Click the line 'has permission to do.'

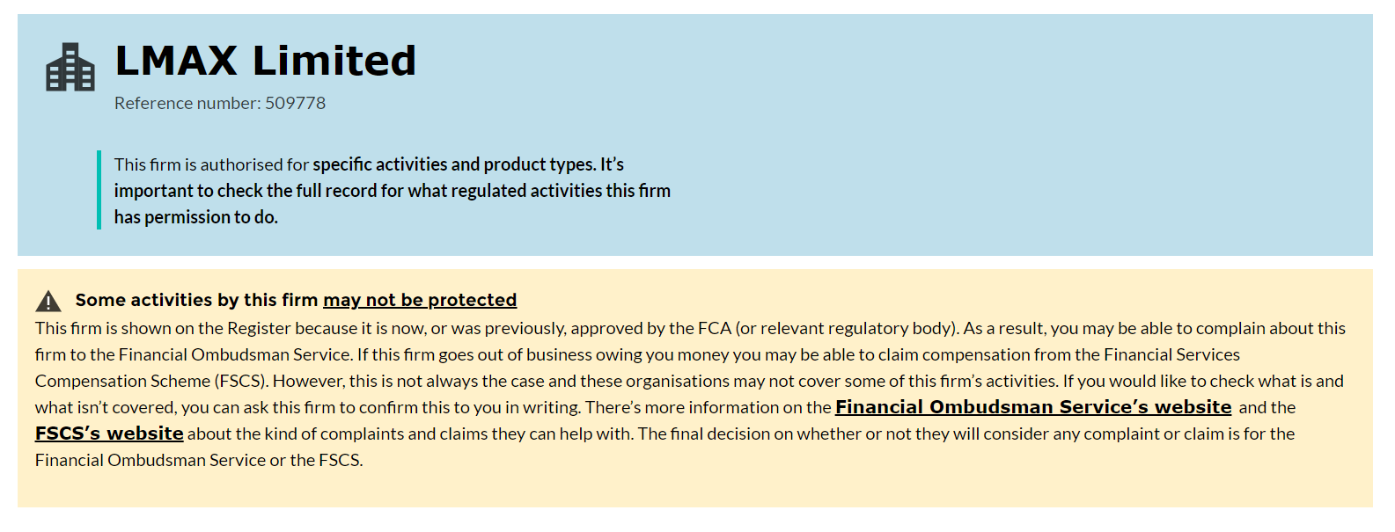click(196, 217)
